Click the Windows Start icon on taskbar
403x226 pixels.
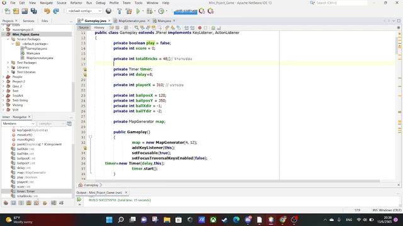pos(109,220)
